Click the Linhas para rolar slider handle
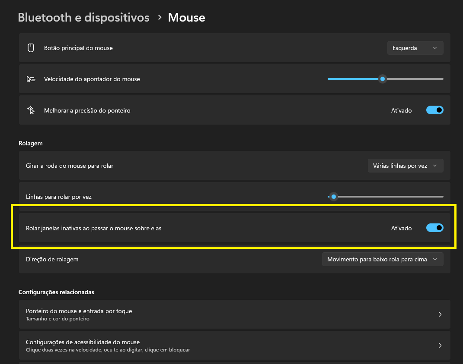463x364 pixels. tap(333, 197)
